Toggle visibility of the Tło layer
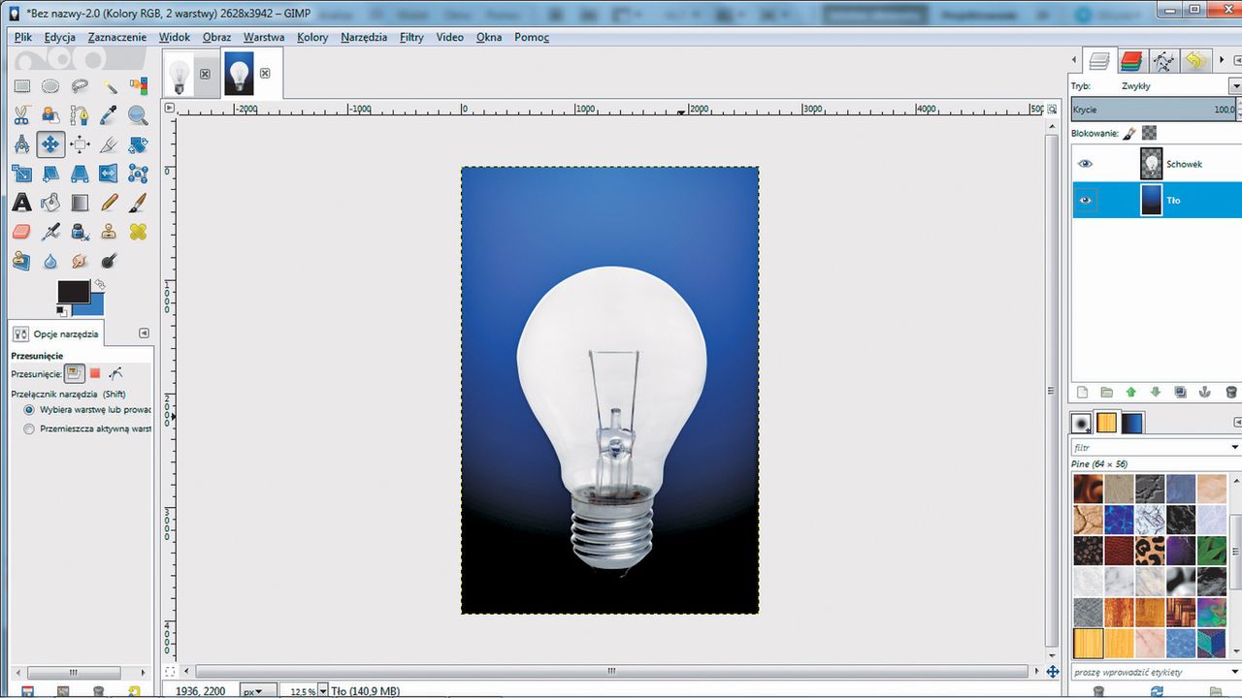Screen dimensions: 1242x698 click(x=1086, y=201)
